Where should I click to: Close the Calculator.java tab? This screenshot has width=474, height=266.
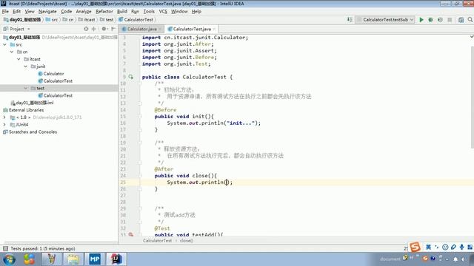[160, 29]
